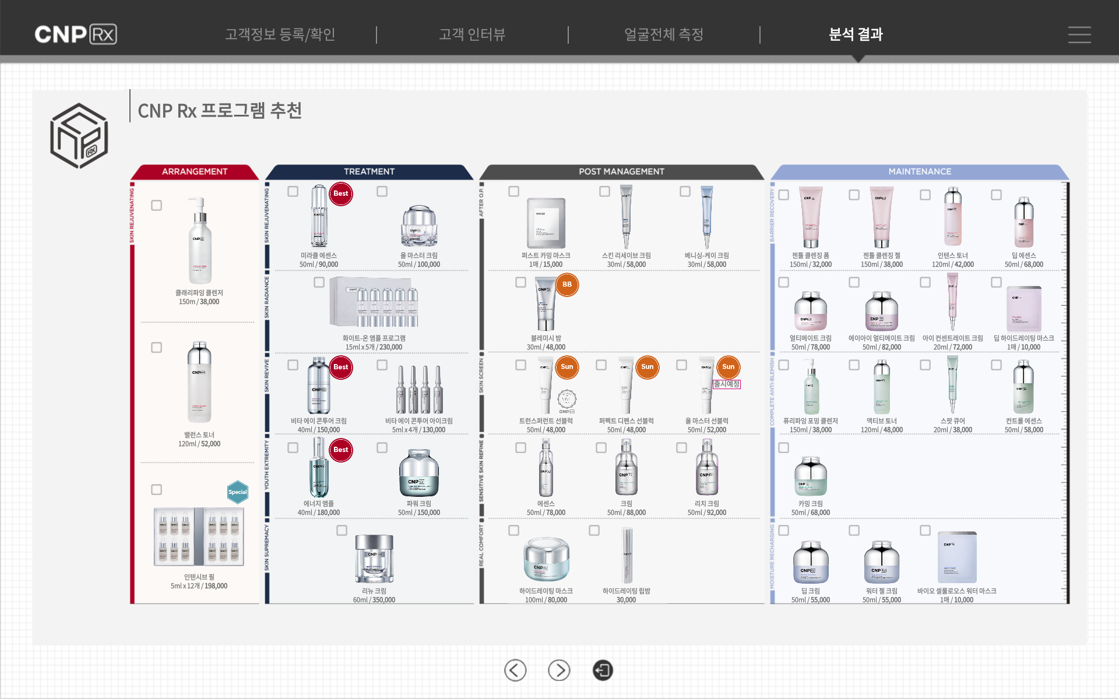The width and height of the screenshot is (1119, 699).
Task: Check the 카밍 크림 checkbox
Action: coord(784,448)
